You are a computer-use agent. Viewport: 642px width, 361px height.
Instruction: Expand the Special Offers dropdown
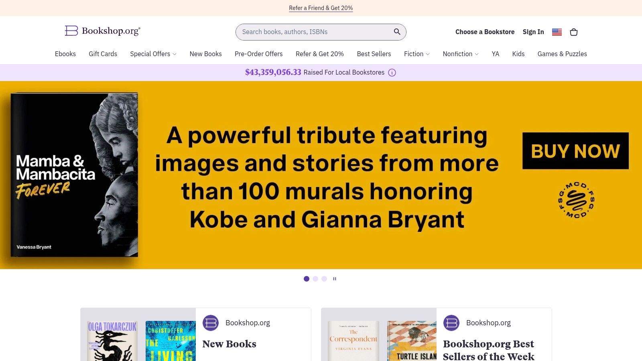[x=153, y=54]
